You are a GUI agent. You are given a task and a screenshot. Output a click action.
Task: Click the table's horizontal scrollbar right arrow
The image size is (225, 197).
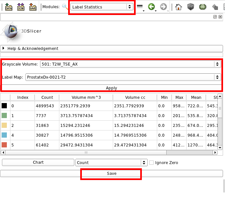pos(215,152)
